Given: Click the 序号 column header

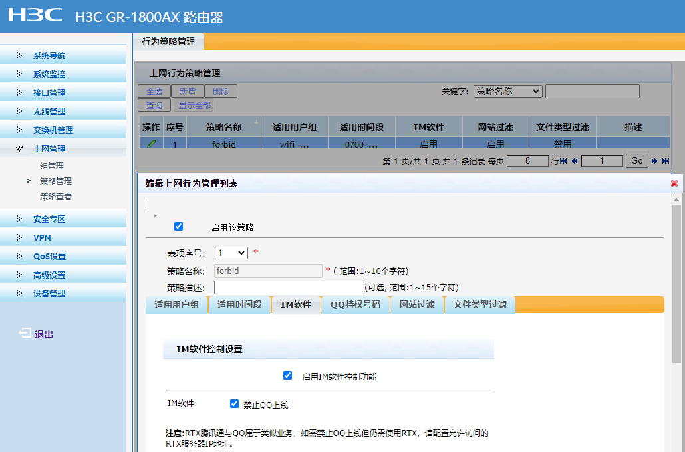Looking at the screenshot, I should (175, 127).
